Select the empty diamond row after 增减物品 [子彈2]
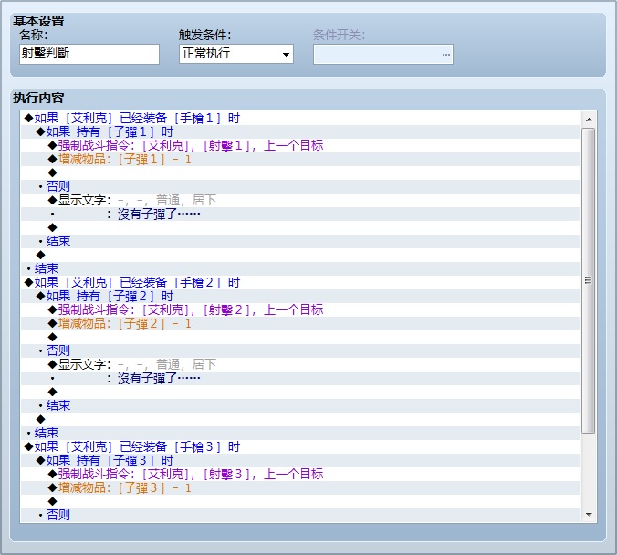Viewport: 617px width, 555px height. [300, 338]
